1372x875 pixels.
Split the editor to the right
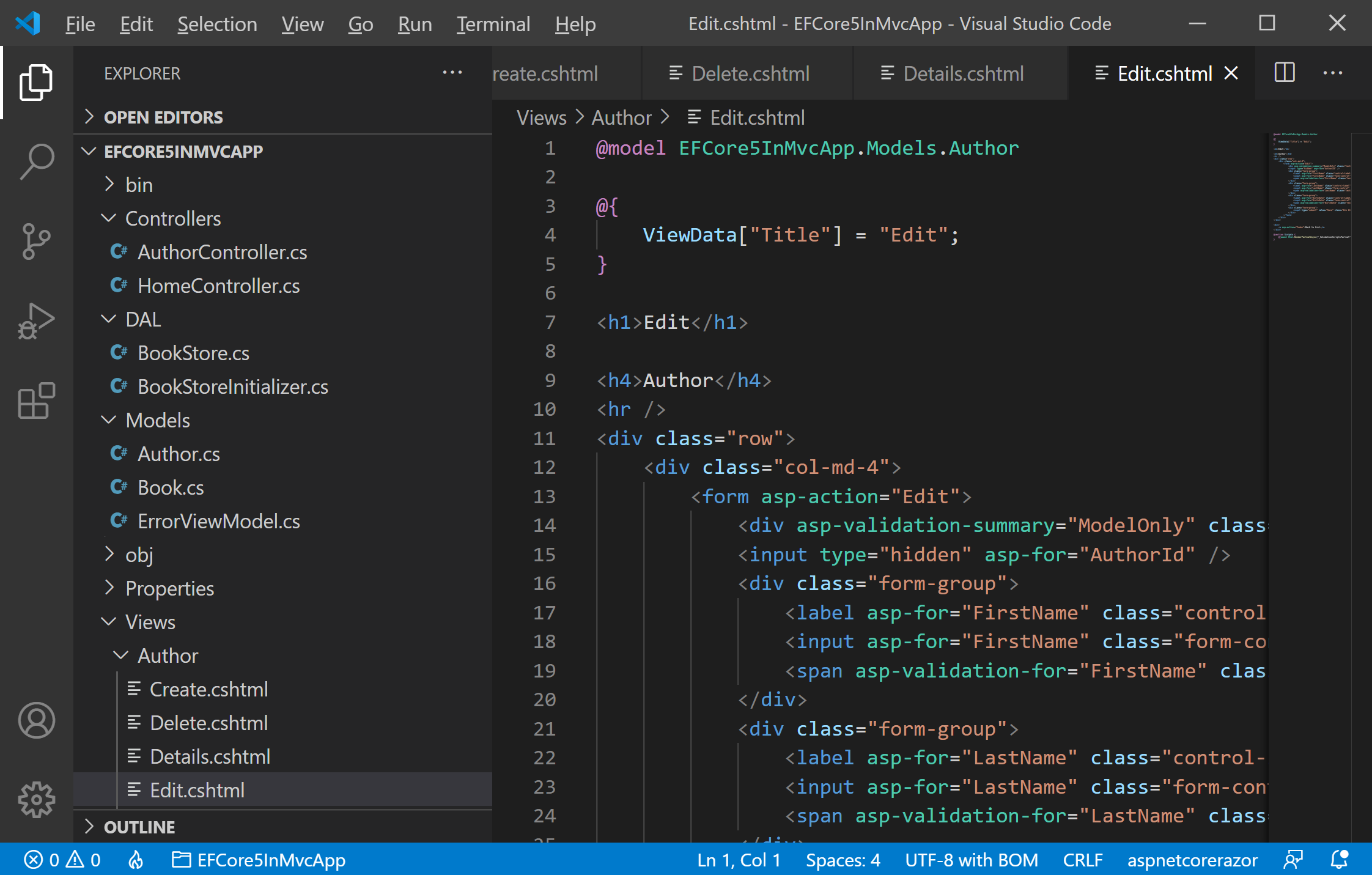coord(1285,73)
